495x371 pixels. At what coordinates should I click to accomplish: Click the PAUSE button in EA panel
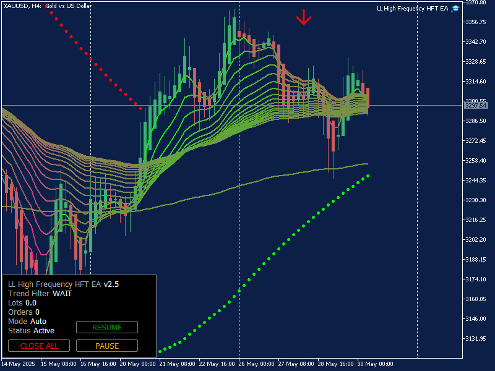pos(107,346)
